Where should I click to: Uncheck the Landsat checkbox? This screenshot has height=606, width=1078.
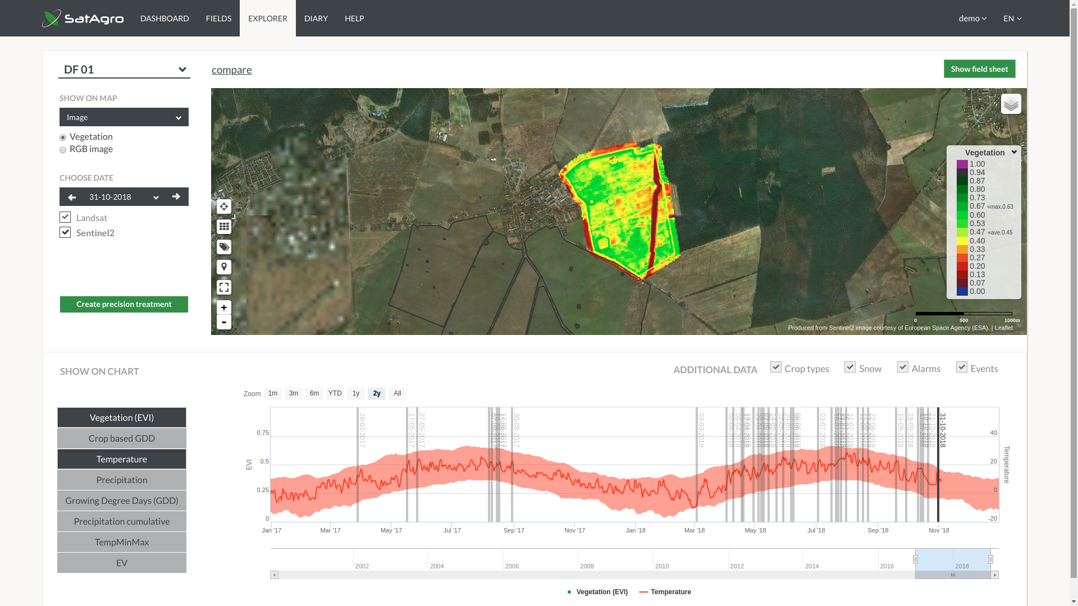65,217
